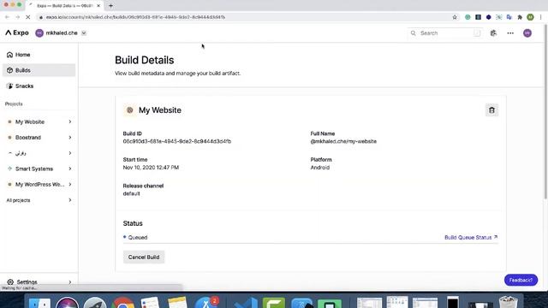Toggle the theme icon beside Search
548x308 pixels.
(x=493, y=33)
